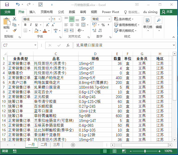Toggle bottom vertical alignment

[77, 20]
